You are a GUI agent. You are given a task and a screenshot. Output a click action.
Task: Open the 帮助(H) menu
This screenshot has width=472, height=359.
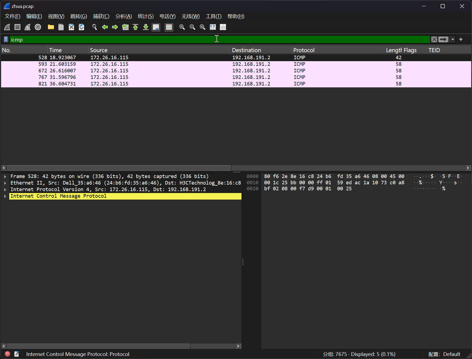pyautogui.click(x=236, y=16)
